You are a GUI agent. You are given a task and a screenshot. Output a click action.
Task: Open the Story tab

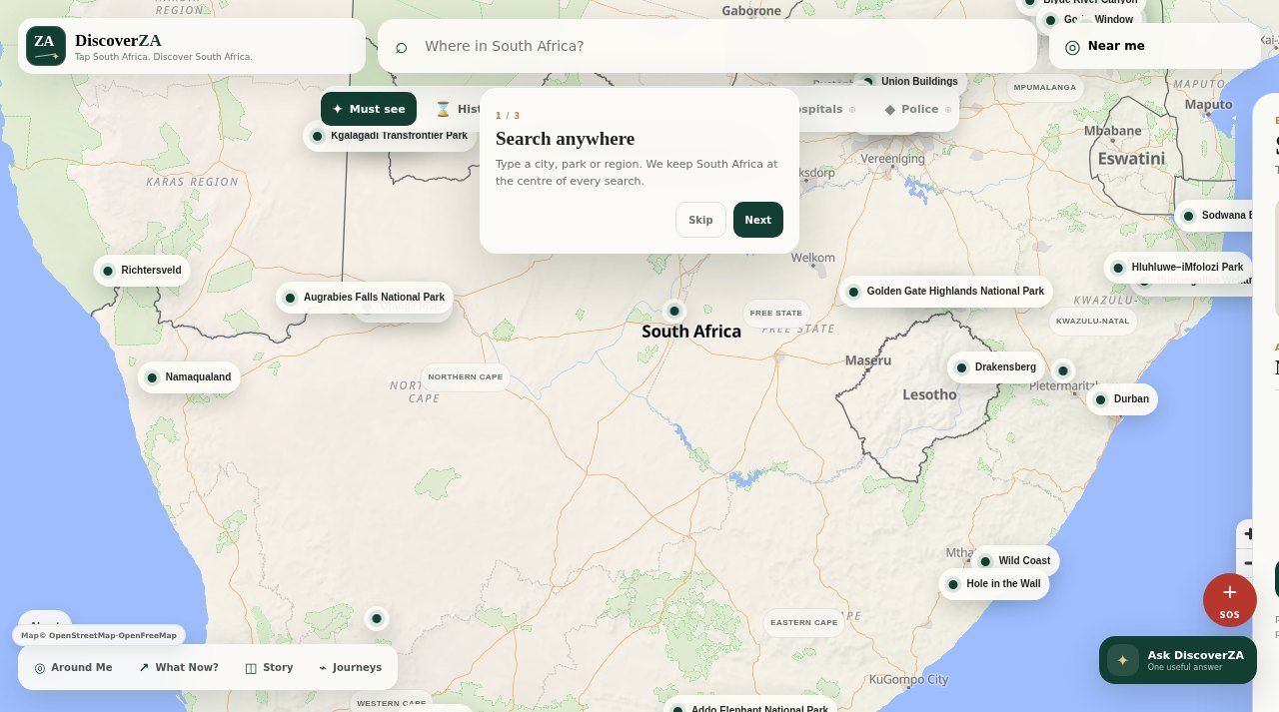coord(269,667)
